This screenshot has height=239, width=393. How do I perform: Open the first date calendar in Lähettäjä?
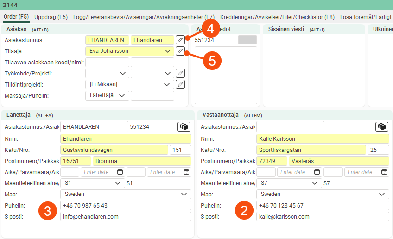tap(120, 172)
